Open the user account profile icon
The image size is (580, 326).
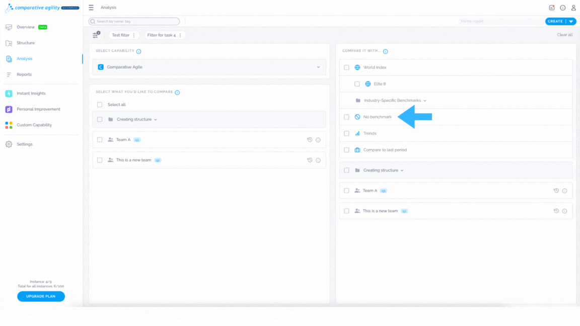[573, 8]
